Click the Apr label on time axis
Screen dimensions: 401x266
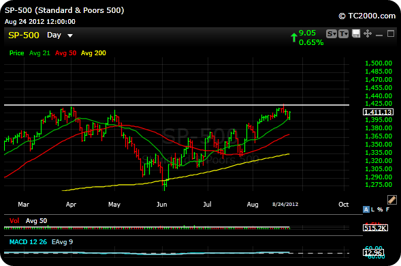click(x=71, y=205)
